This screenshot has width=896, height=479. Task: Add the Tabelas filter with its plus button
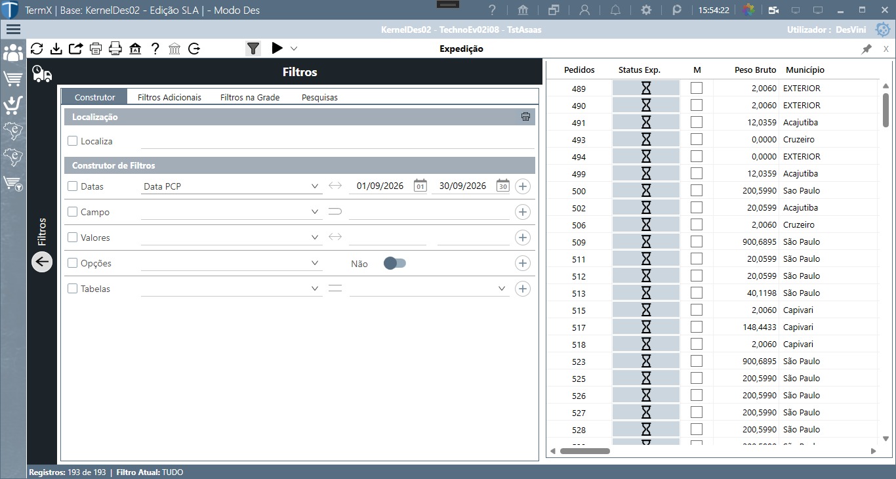[x=523, y=289]
